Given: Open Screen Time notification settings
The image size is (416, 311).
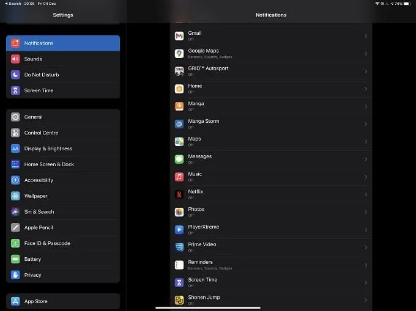Looking at the screenshot, I should click(271, 283).
